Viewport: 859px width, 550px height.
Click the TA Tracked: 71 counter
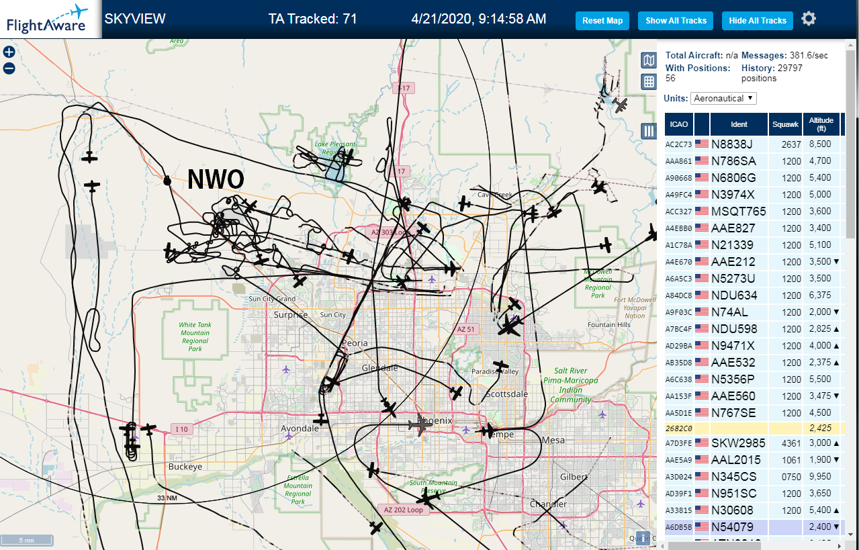[x=313, y=19]
